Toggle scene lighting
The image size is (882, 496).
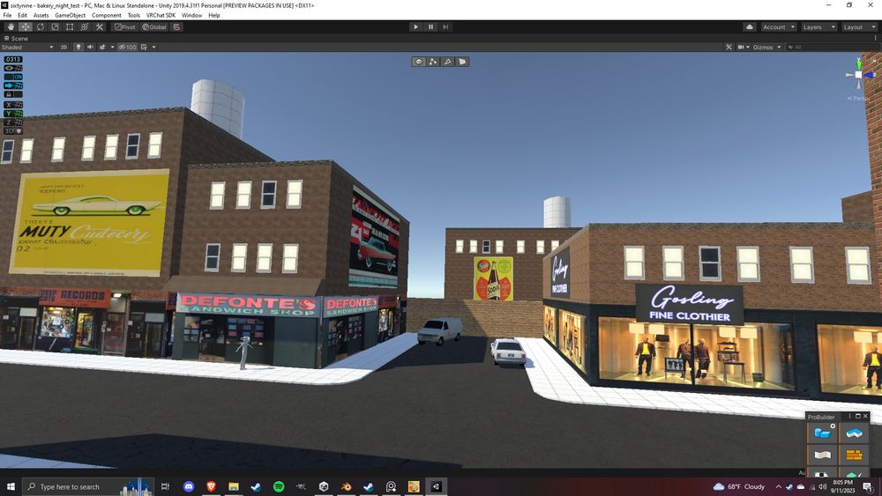pos(78,48)
